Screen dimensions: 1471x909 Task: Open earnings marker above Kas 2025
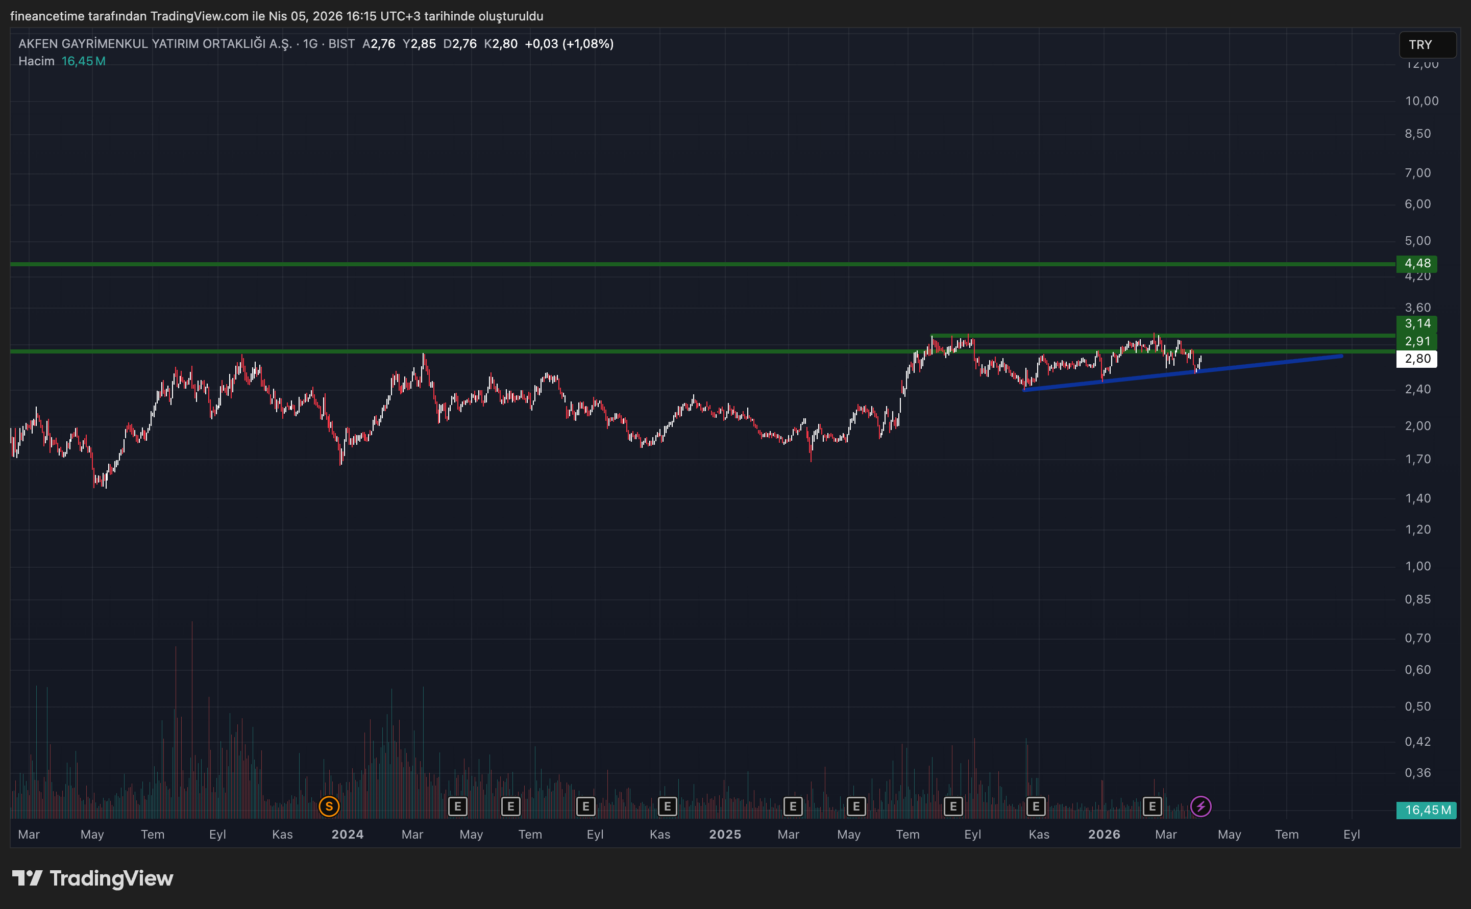[x=1036, y=806]
